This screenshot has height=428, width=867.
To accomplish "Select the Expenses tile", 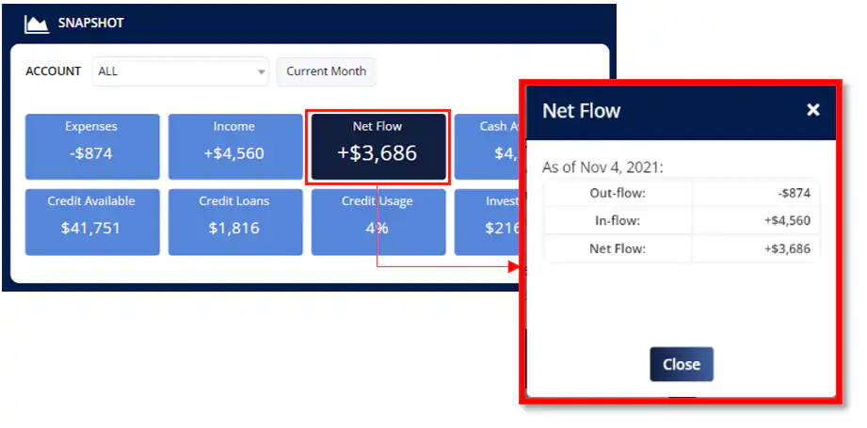I will click(91, 146).
